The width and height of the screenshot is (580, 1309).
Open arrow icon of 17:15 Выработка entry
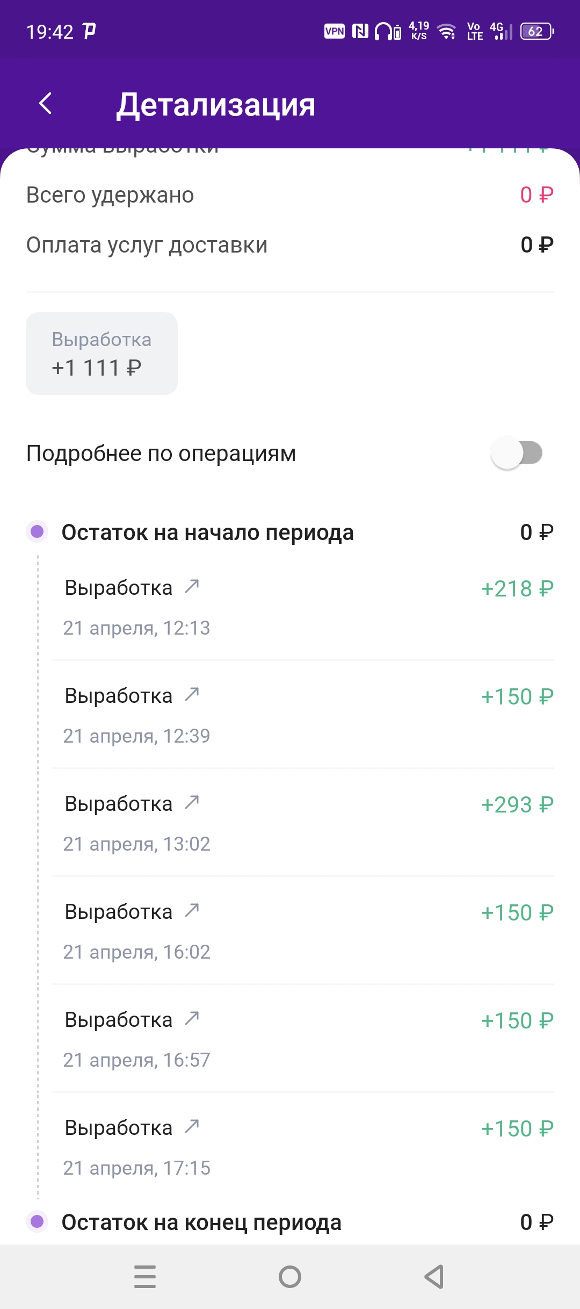click(x=192, y=1126)
